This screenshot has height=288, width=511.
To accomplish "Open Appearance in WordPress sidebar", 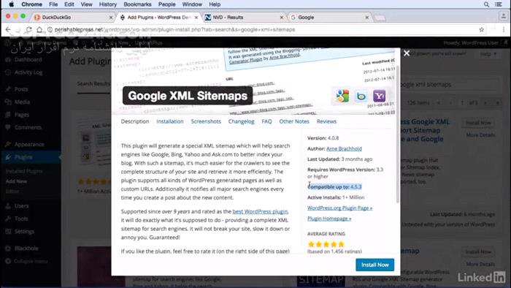I will point(29,144).
